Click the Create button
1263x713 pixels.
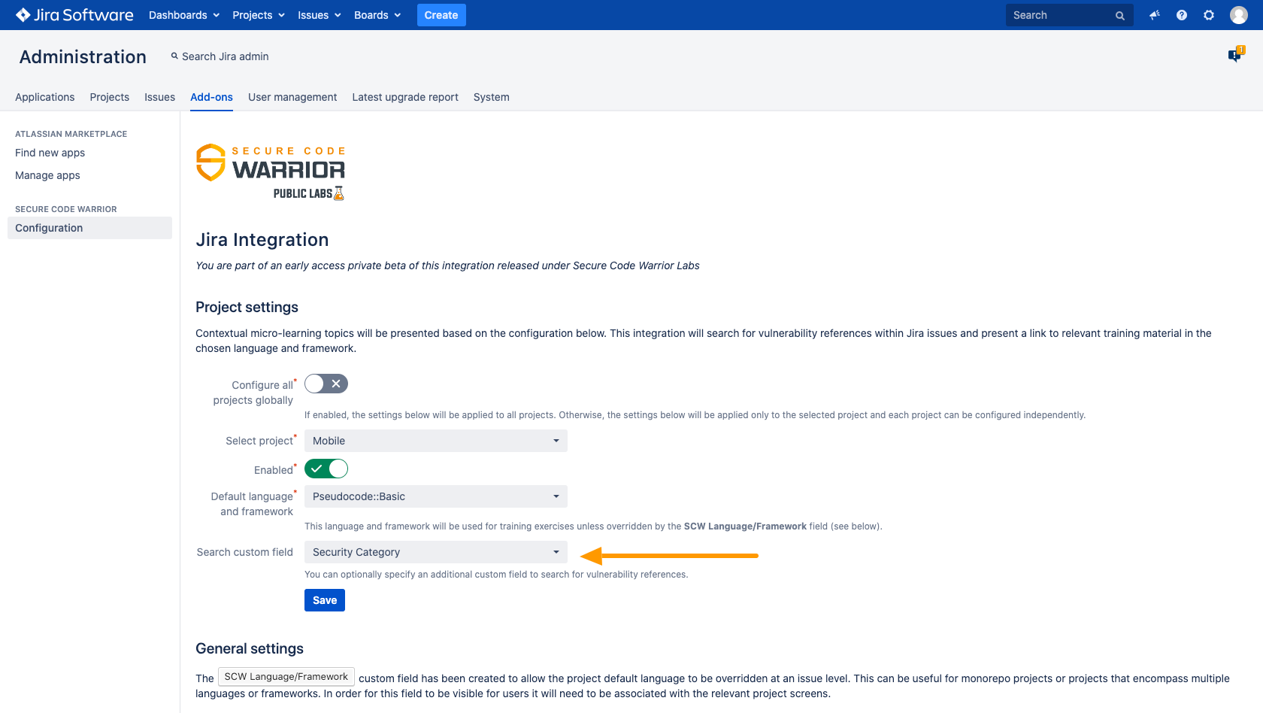[x=441, y=15]
